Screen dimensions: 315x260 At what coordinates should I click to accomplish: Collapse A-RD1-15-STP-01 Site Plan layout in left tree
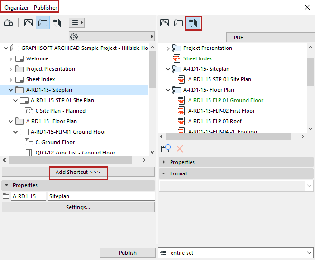tap(16, 100)
